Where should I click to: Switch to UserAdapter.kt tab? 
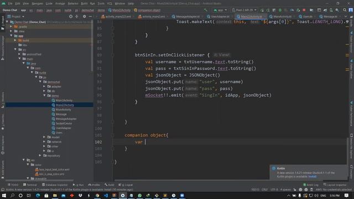[x=218, y=17]
